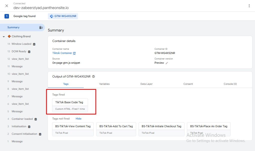Click the help icon next to Output heading
This screenshot has height=151, width=255.
click(93, 76)
